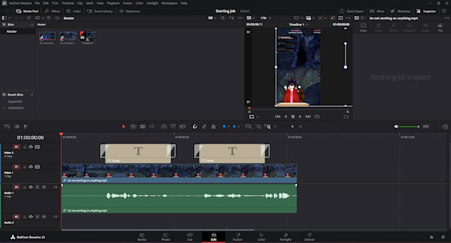Toggle the Media Pool panel
Screen dimensions: 451x243
(27, 11)
